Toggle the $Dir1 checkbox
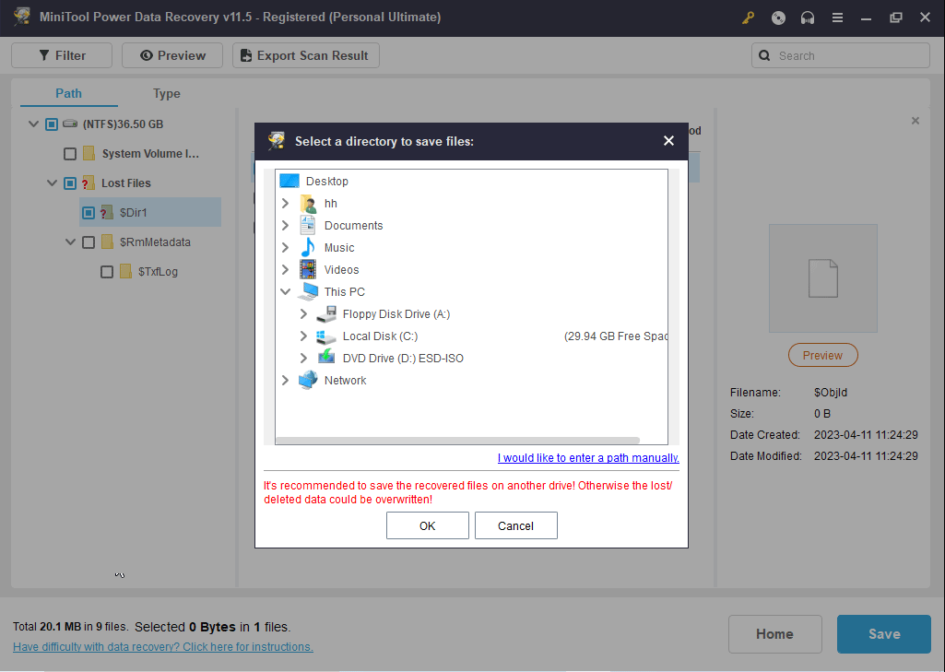Image resolution: width=945 pixels, height=672 pixels. point(89,213)
